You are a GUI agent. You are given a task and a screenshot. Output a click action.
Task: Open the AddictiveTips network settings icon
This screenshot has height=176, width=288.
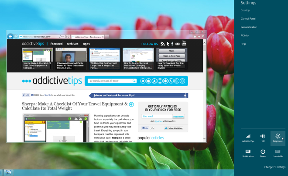pyautogui.click(x=248, y=138)
